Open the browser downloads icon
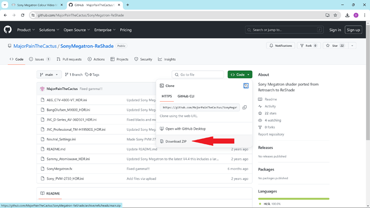This screenshot has height=208, width=370. pyautogui.click(x=347, y=15)
